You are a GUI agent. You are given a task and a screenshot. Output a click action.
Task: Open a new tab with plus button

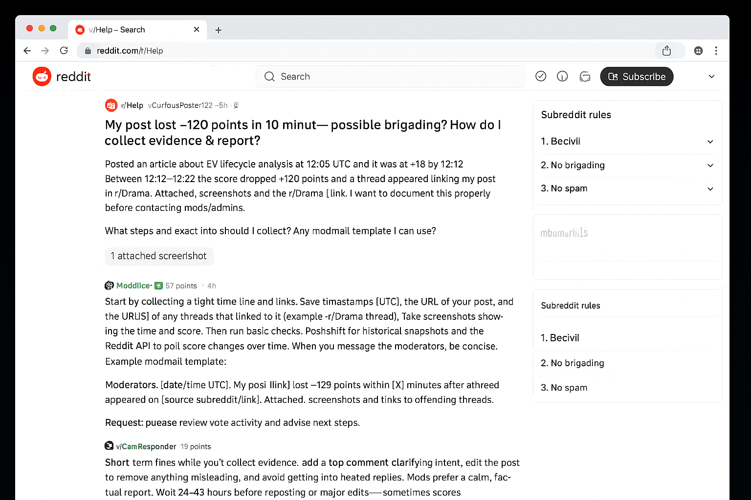coord(219,30)
